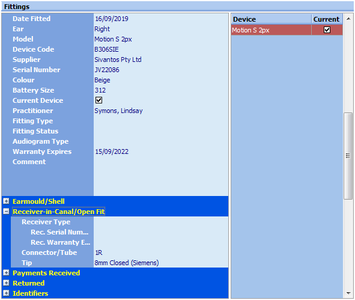Click the Rec. Warranty E... value field
Screen dimensions: 355x300
coord(161,242)
